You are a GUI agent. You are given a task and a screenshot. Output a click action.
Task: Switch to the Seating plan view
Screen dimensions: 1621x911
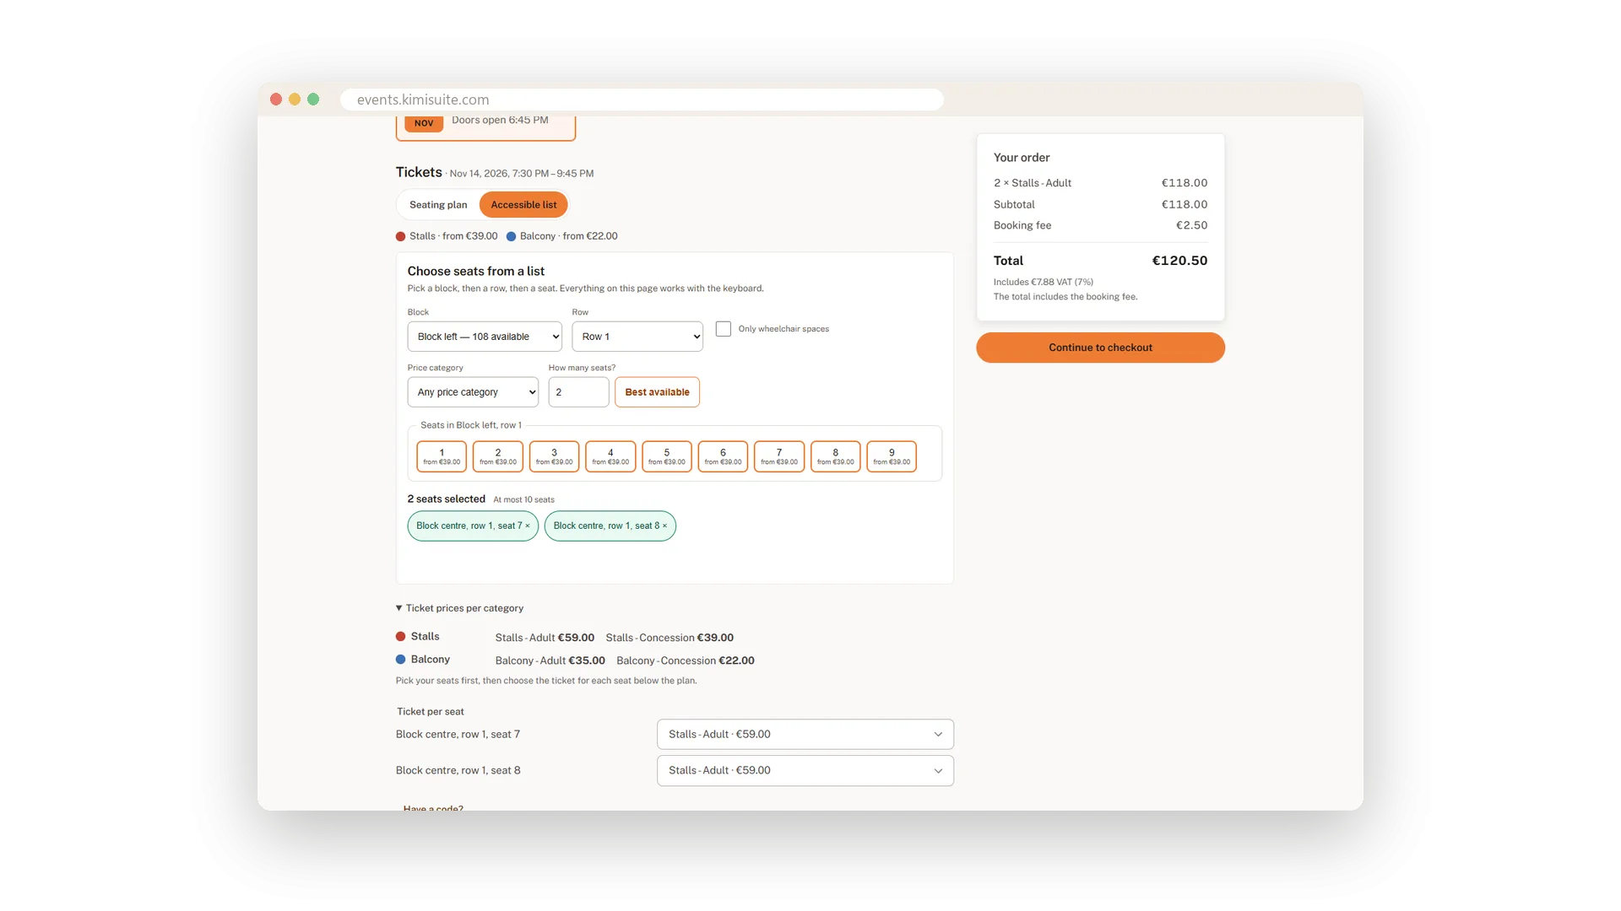[437, 205]
